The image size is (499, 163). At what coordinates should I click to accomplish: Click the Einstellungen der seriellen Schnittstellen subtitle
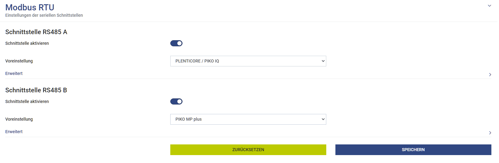[x=44, y=15]
